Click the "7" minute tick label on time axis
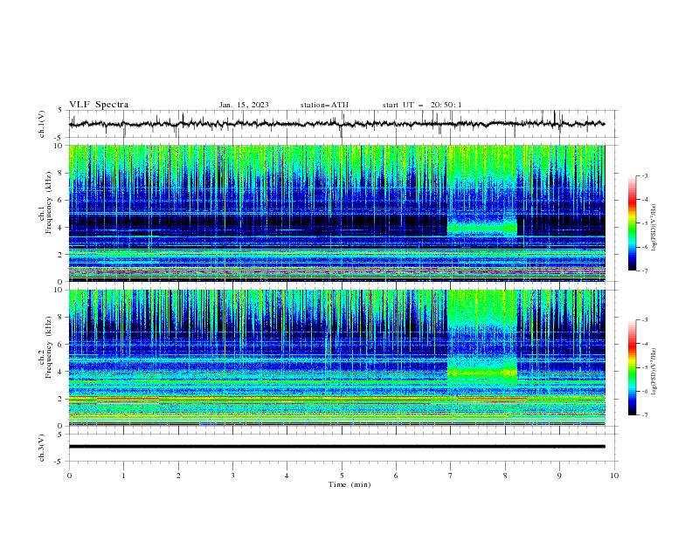This screenshot has height=534, width=692. tap(450, 476)
